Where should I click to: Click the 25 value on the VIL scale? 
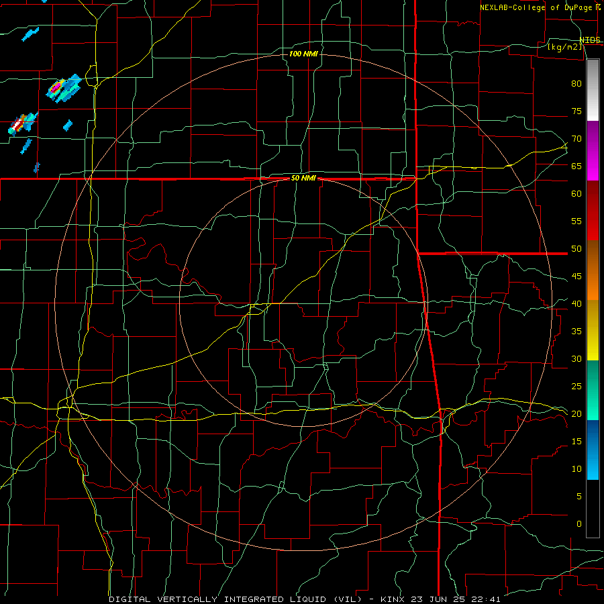pos(576,387)
